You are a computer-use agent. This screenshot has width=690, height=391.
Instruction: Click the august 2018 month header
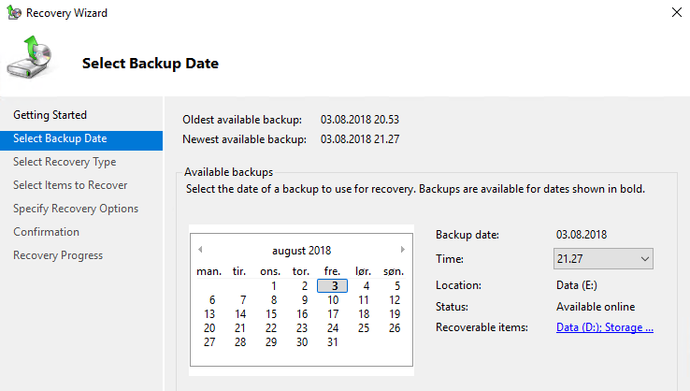[x=301, y=251]
